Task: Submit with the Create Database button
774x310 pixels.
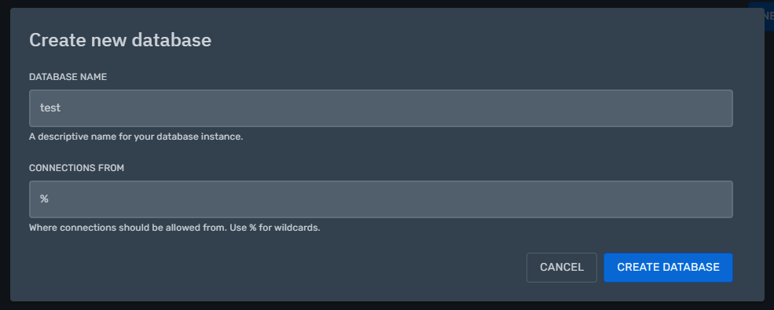Action: (x=669, y=268)
